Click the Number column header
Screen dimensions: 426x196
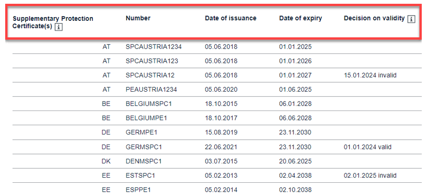point(138,18)
